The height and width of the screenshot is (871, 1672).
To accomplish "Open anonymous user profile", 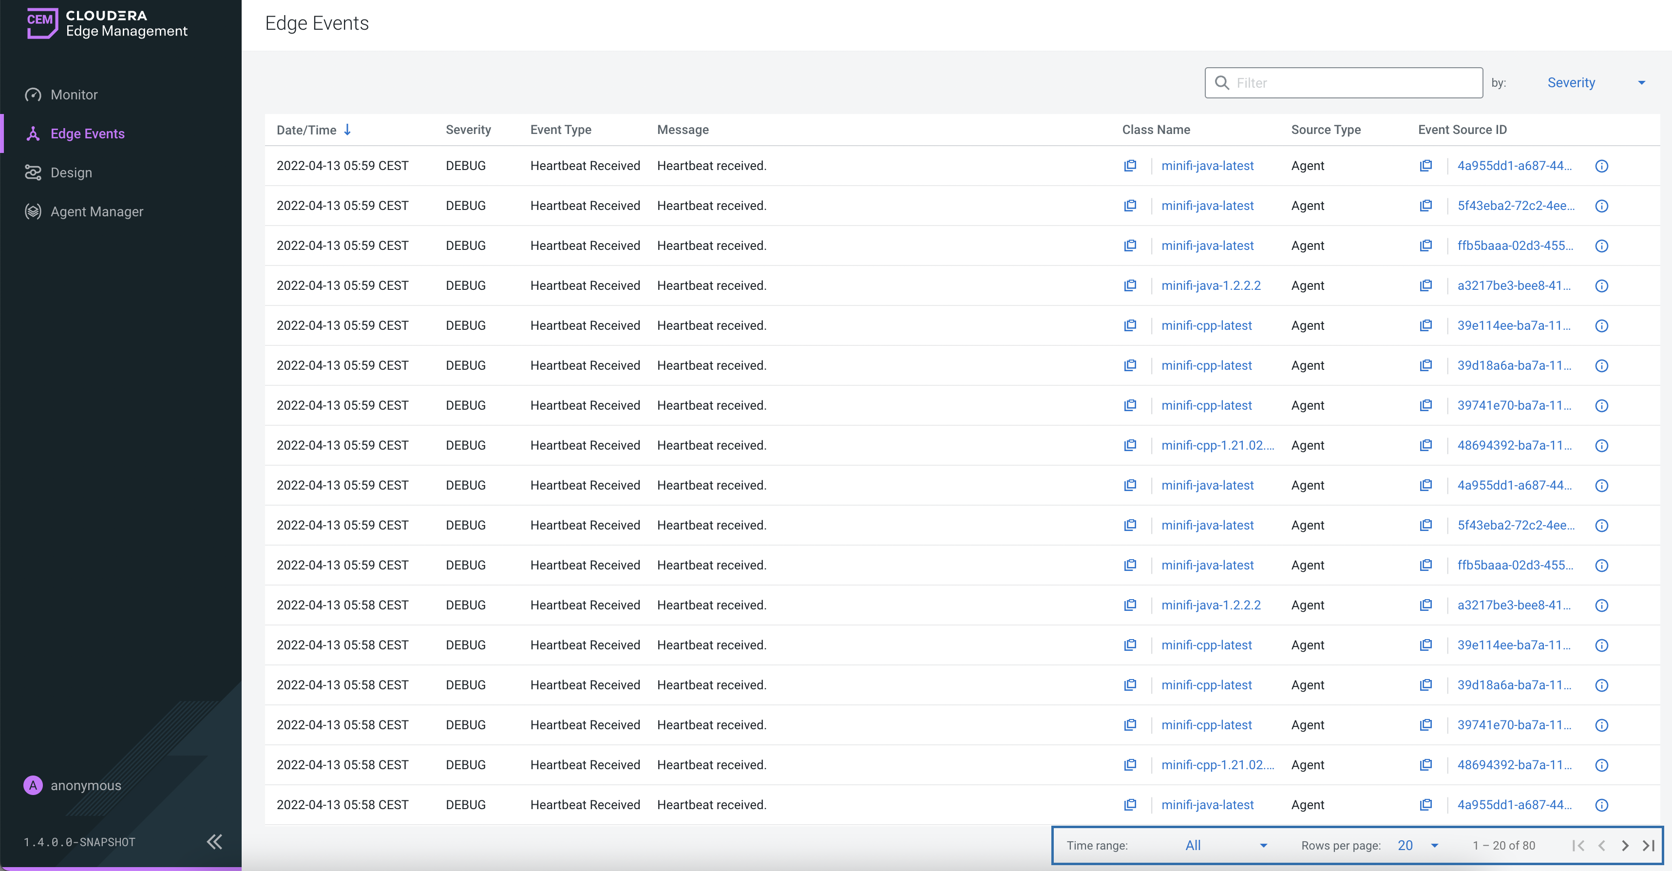I will pos(85,785).
